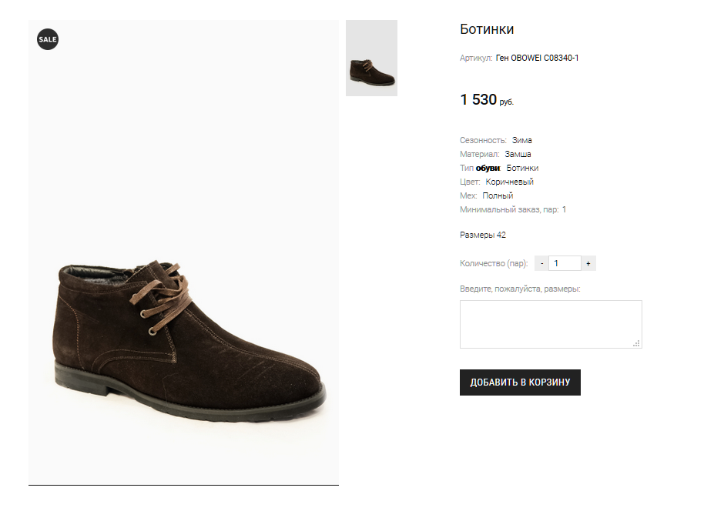Click the season value Зима
Viewport: 714px width, 511px height.
click(x=521, y=140)
